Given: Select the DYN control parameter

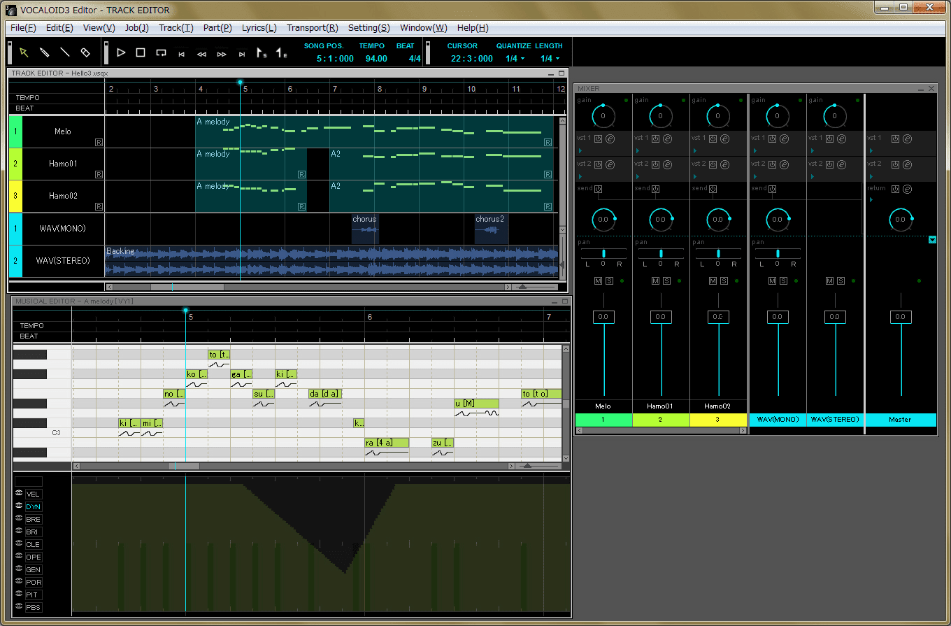Looking at the screenshot, I should tap(34, 507).
